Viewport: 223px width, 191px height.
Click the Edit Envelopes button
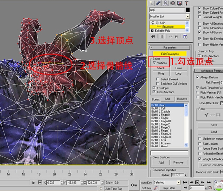(170, 54)
